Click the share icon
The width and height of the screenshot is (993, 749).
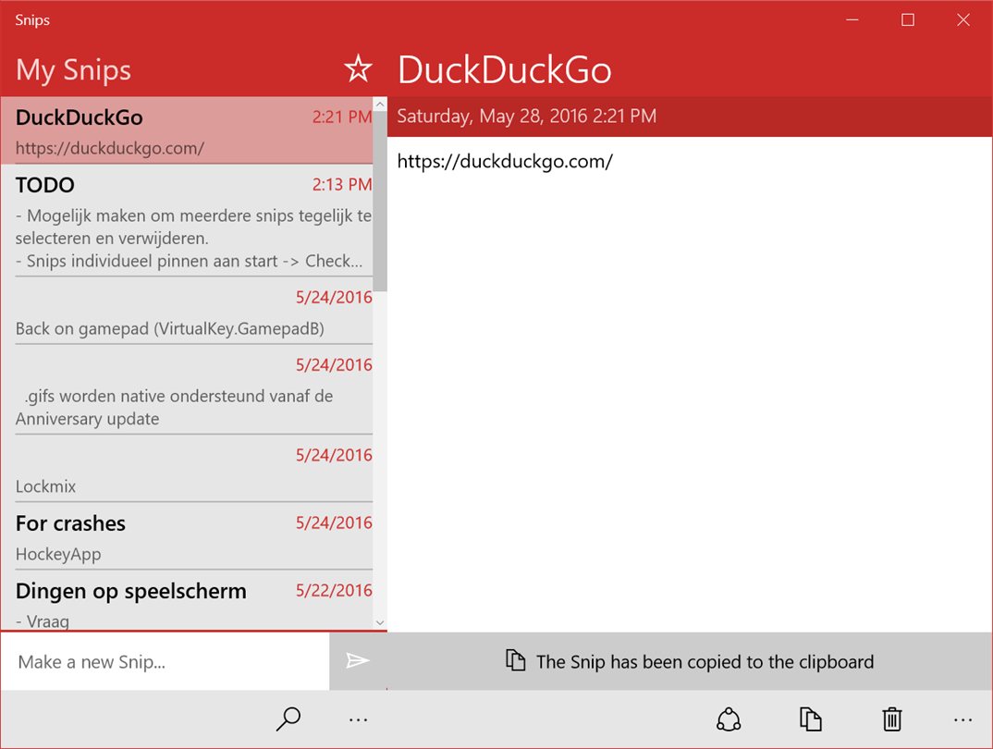tap(729, 719)
